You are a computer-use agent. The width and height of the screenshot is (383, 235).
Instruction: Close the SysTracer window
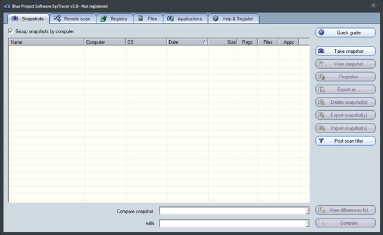point(373,5)
